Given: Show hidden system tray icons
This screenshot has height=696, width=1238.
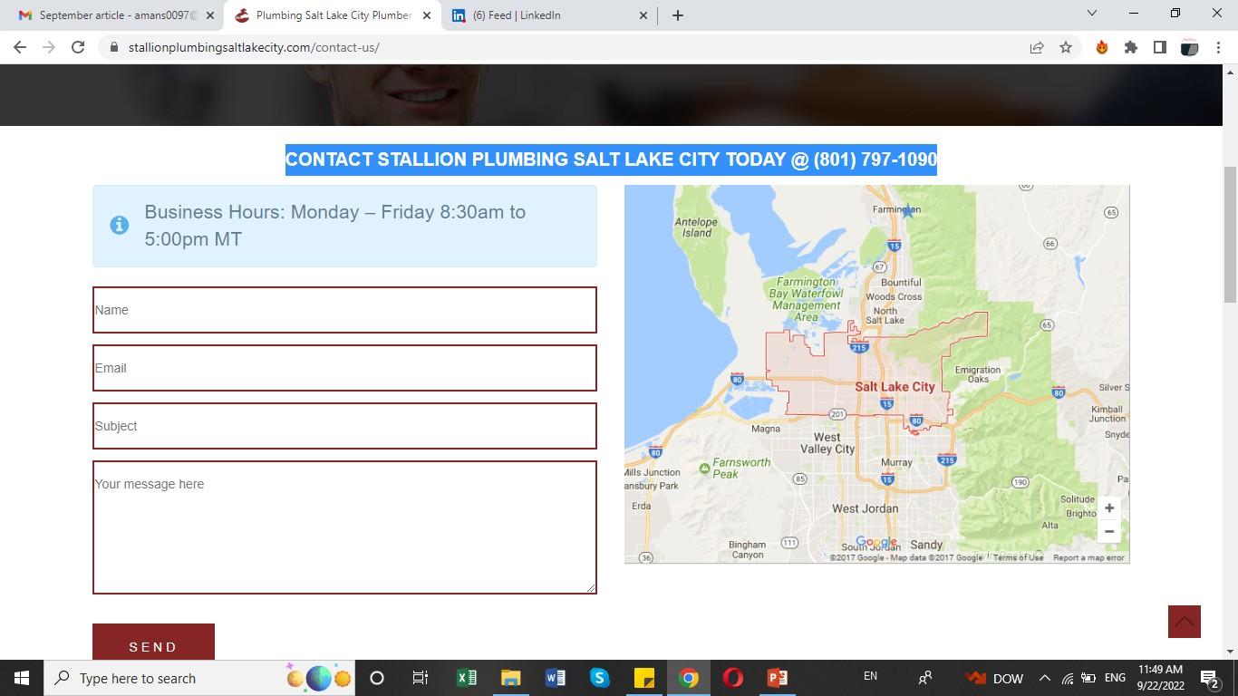Looking at the screenshot, I should 1044,678.
